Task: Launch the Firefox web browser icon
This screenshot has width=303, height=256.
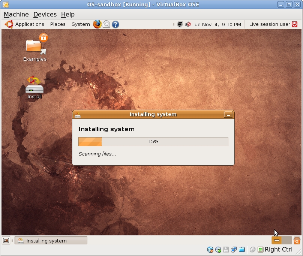Action: coord(97,24)
